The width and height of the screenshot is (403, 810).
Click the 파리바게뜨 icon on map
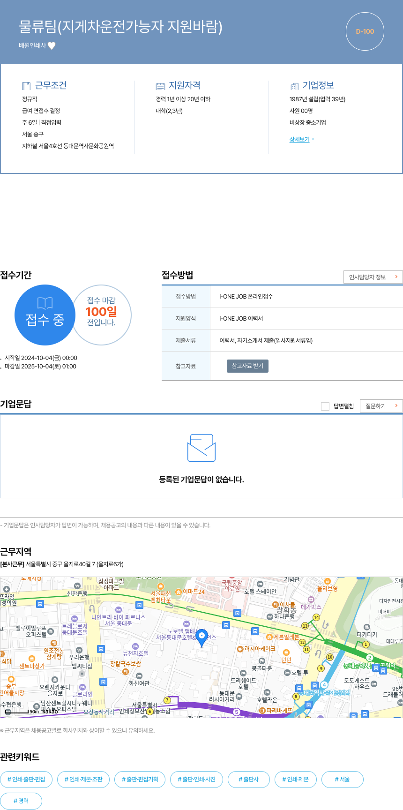pos(262,711)
